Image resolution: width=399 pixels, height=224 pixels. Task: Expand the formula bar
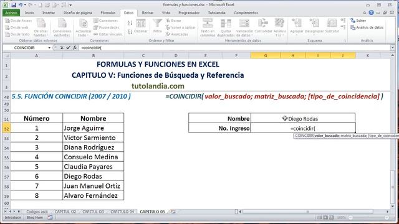coord(392,47)
